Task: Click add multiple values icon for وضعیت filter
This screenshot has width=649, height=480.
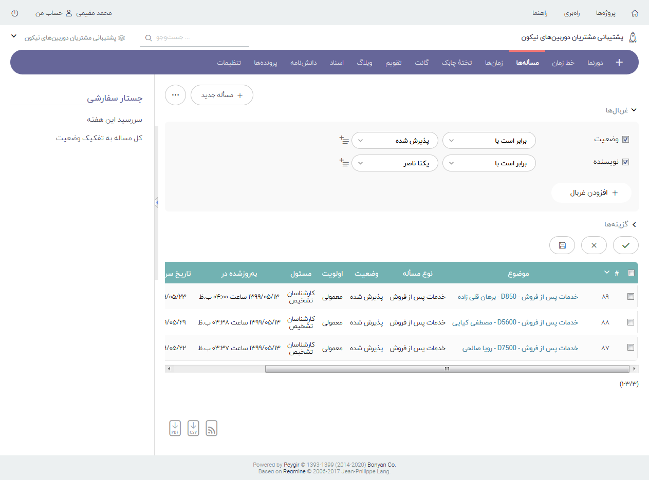Action: click(x=344, y=140)
